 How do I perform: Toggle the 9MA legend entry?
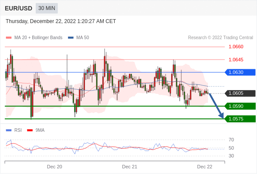pos(36,130)
